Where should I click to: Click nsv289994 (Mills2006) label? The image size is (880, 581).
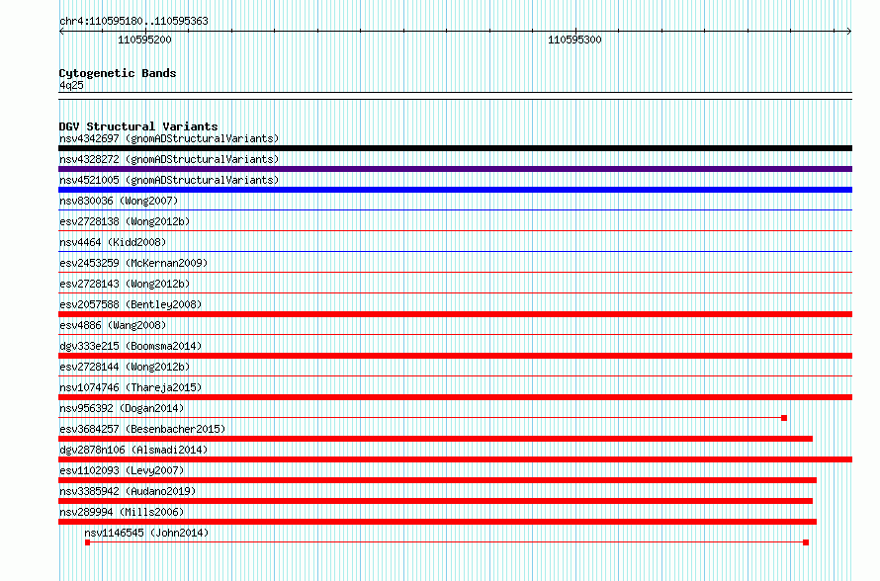(122, 512)
